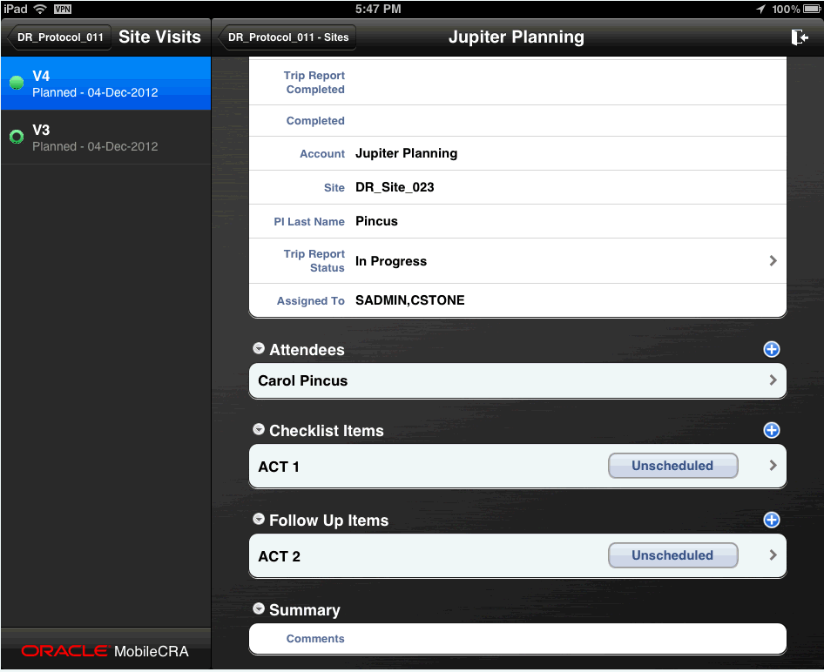The image size is (824, 672).
Task: Tap the ACT 1 checklist label
Action: (279, 467)
